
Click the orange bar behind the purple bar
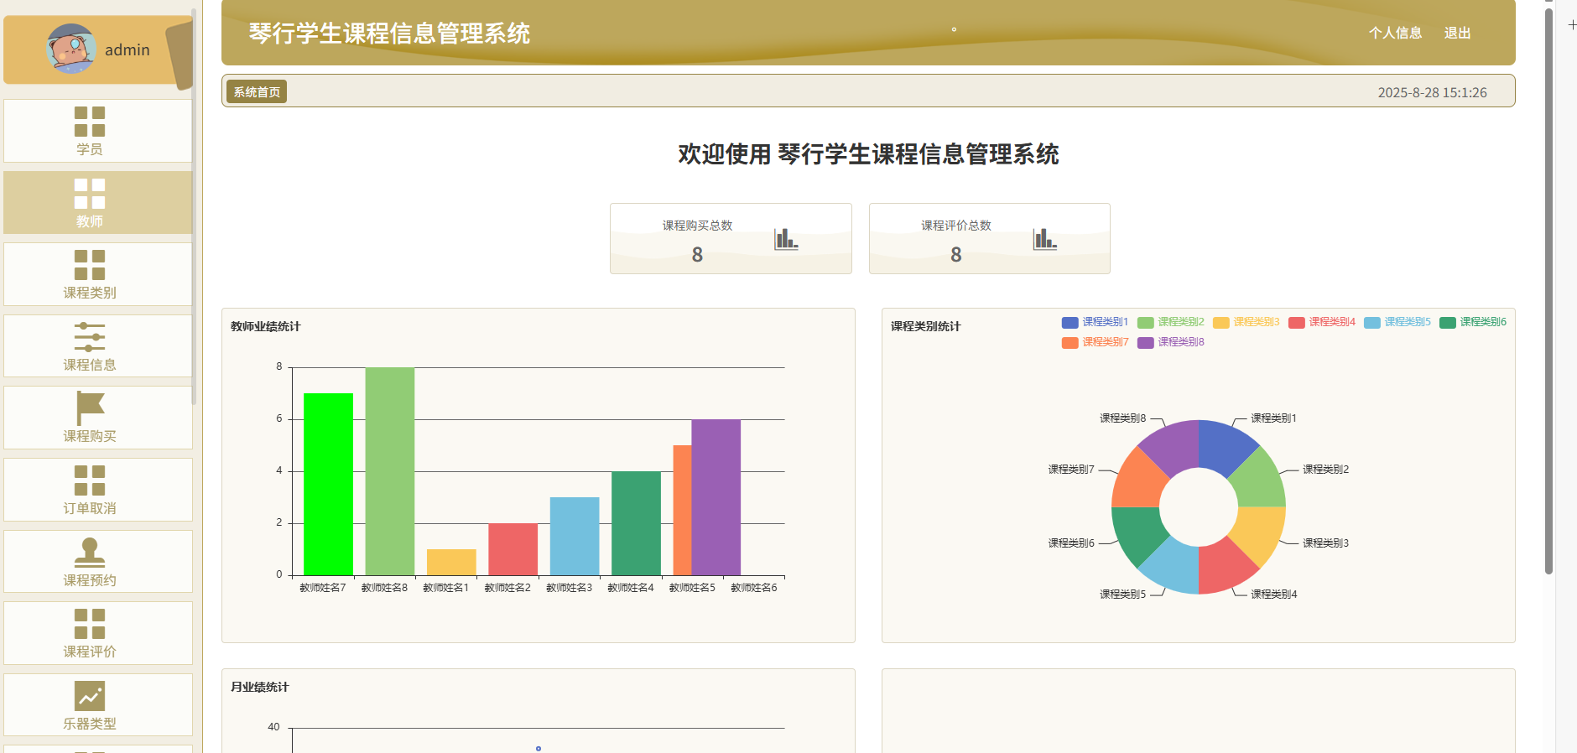682,510
